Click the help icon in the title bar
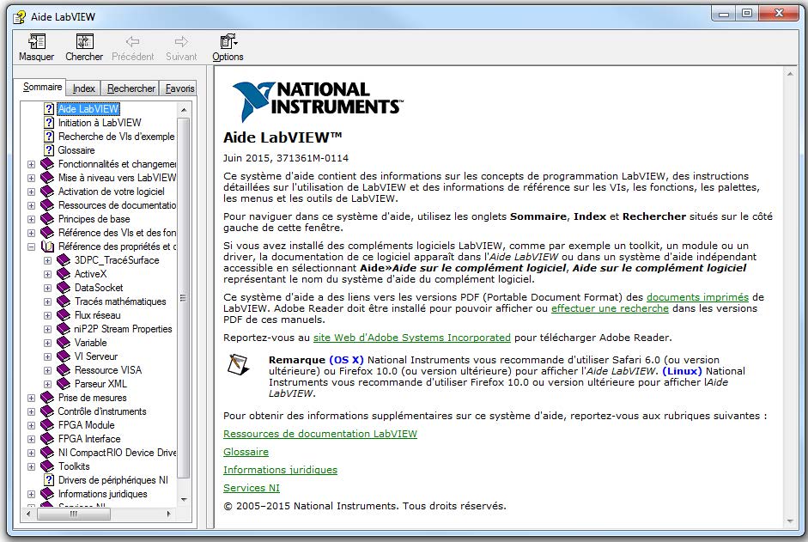 [x=20, y=17]
